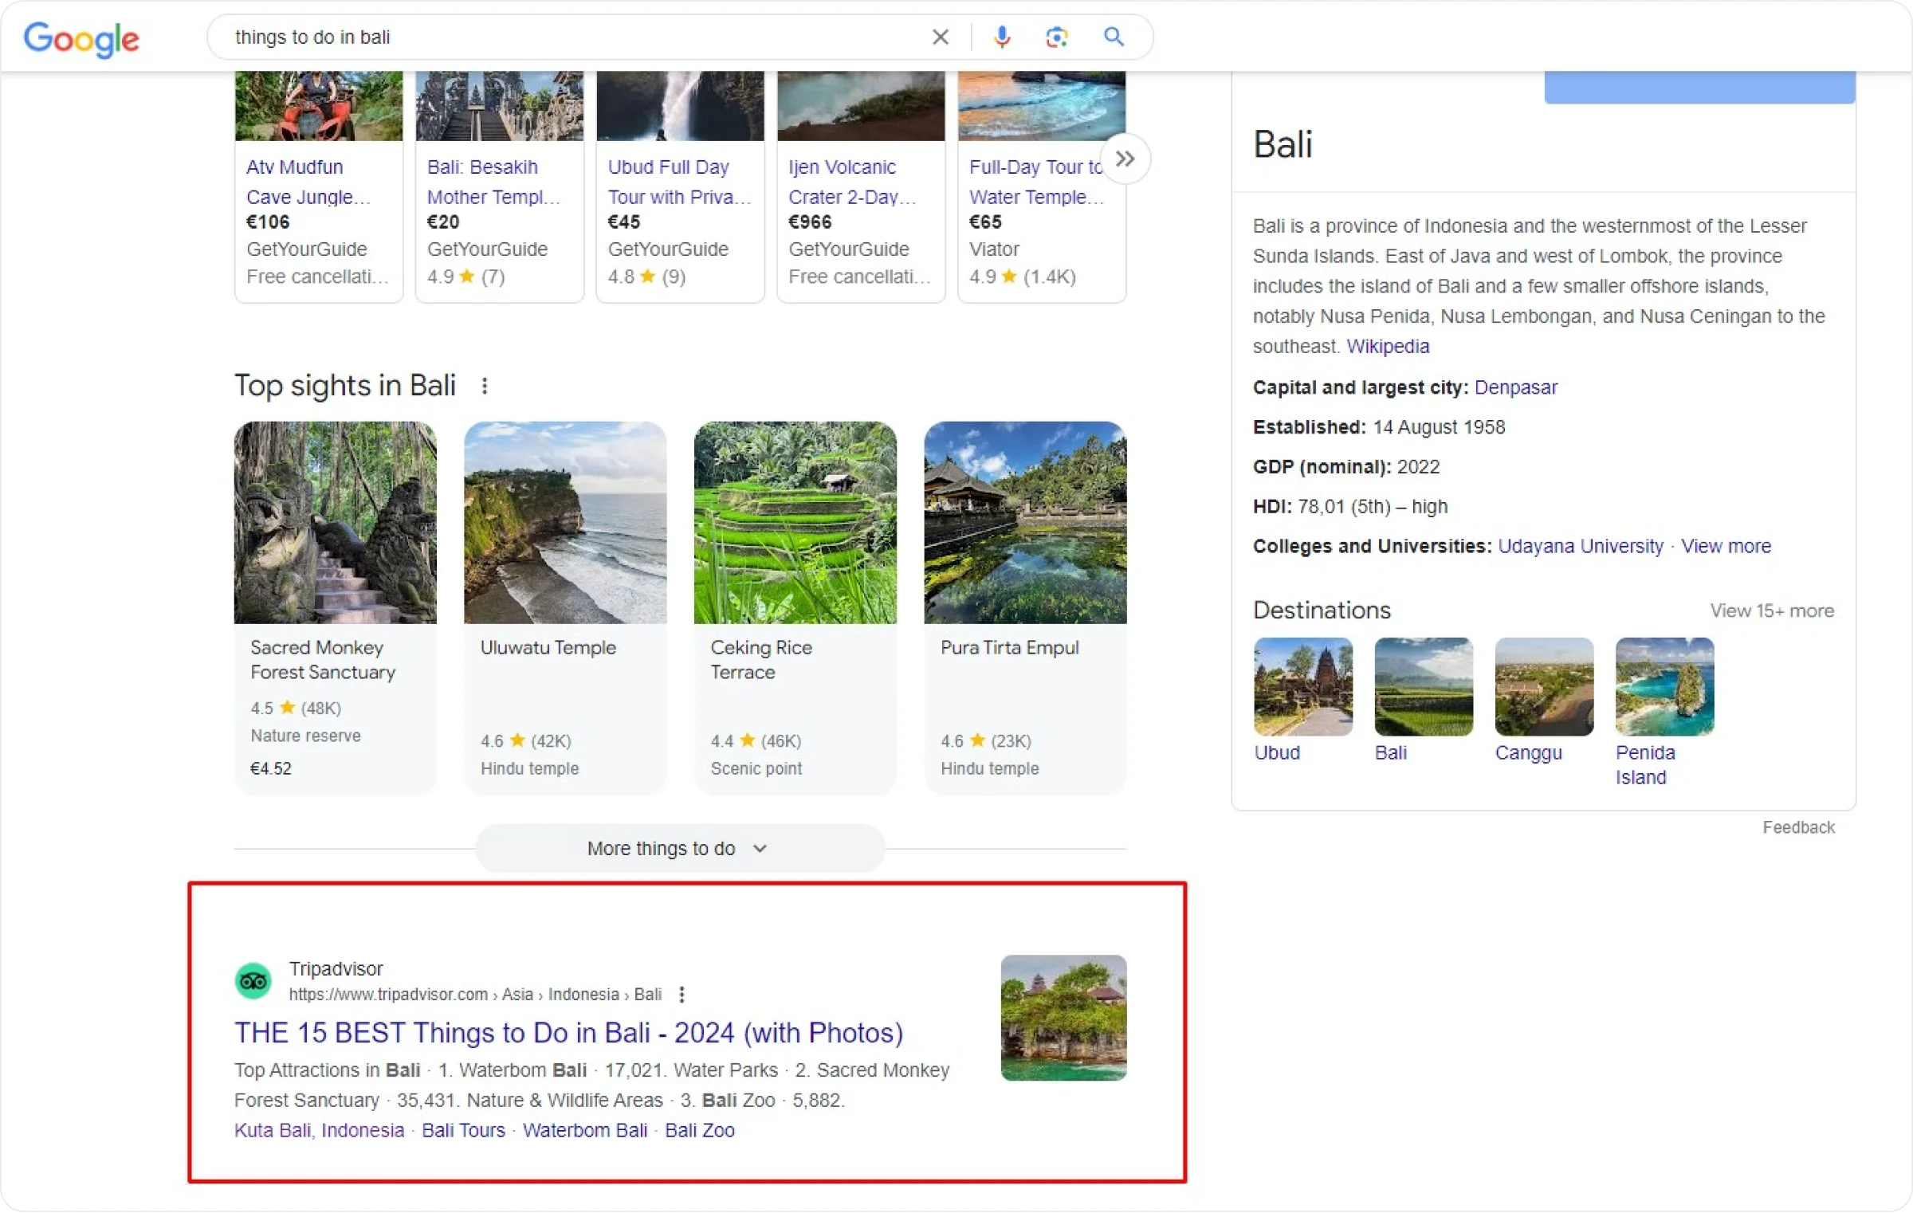Open Bali Tours sitelink
1913x1213 pixels.
coord(464,1130)
